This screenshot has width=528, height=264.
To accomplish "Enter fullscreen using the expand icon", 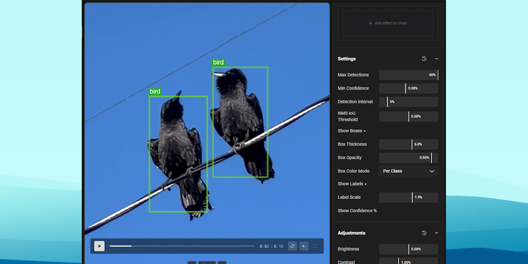I will pyautogui.click(x=316, y=246).
